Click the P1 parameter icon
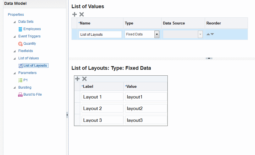 (20, 80)
